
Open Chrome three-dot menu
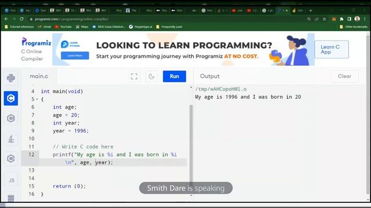(x=365, y=19)
